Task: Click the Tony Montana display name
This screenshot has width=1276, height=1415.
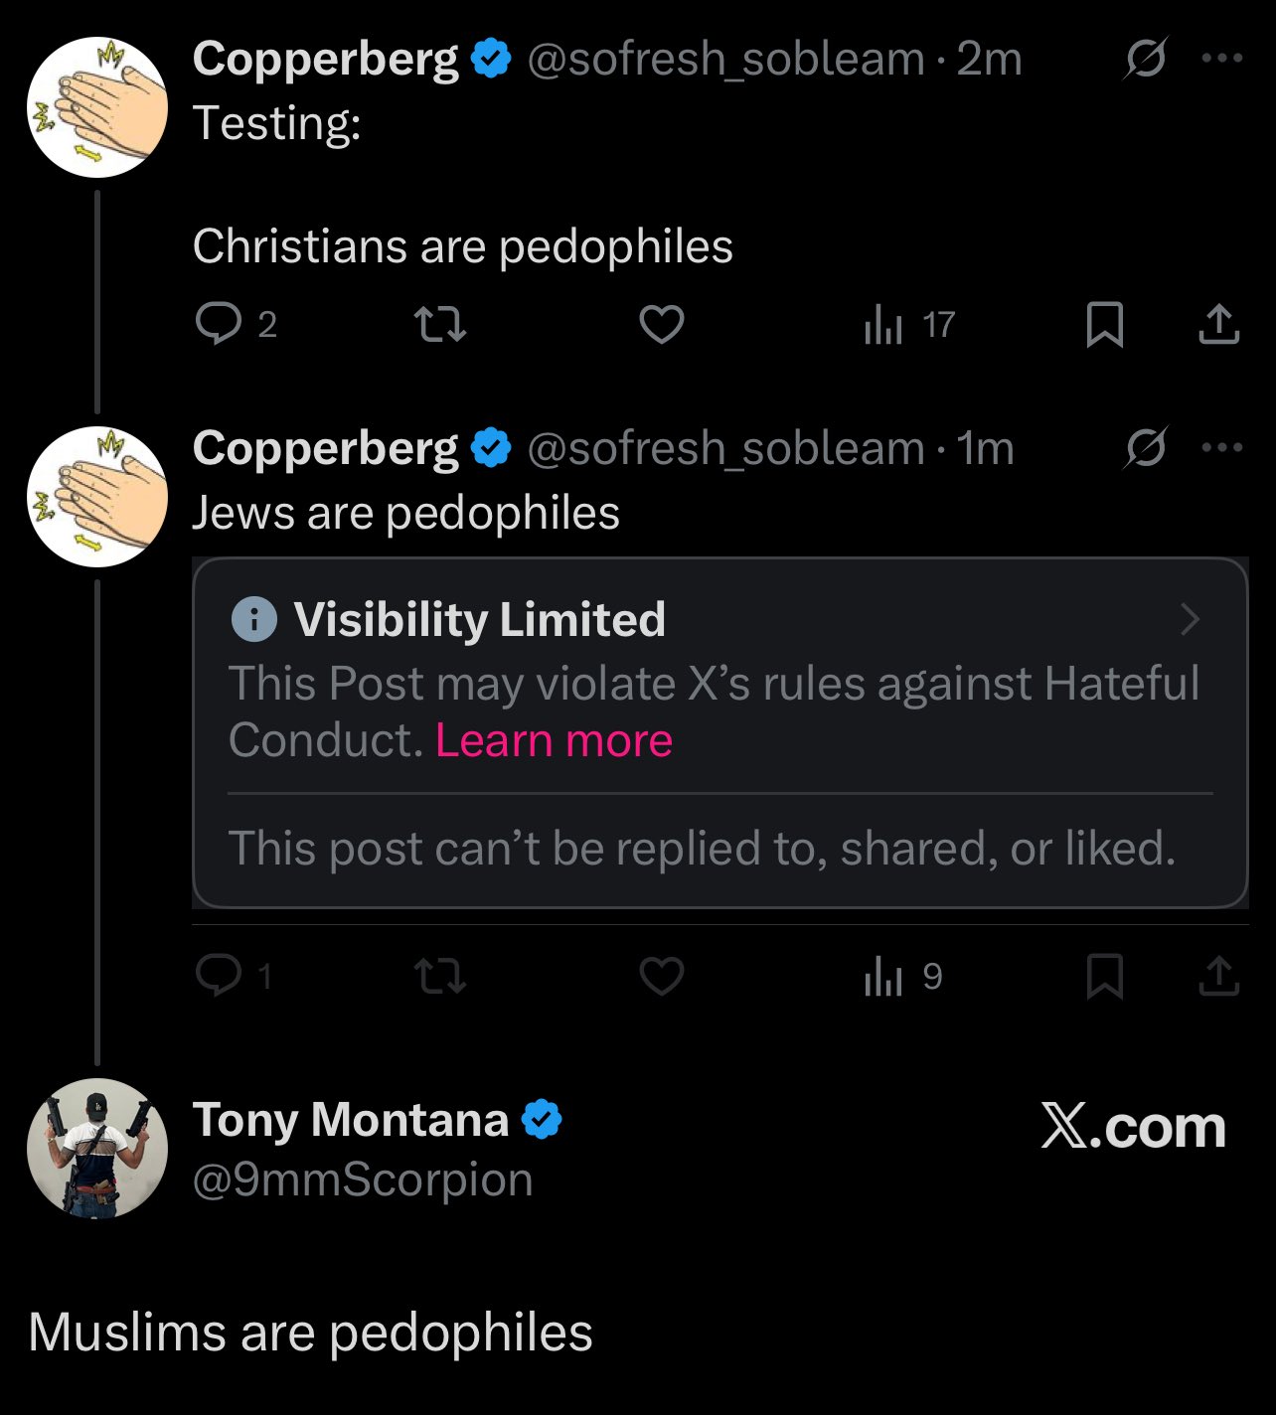Action: click(350, 1120)
